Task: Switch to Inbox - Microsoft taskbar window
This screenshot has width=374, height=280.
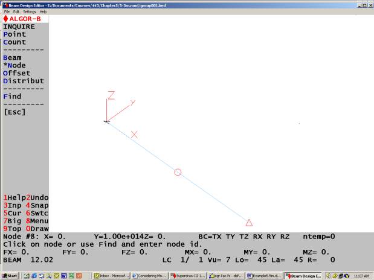Action: pyautogui.click(x=111, y=276)
